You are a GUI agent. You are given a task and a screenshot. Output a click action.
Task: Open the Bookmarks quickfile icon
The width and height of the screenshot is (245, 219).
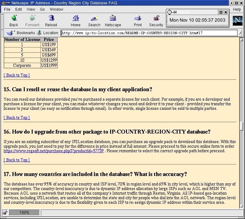tap(10, 33)
